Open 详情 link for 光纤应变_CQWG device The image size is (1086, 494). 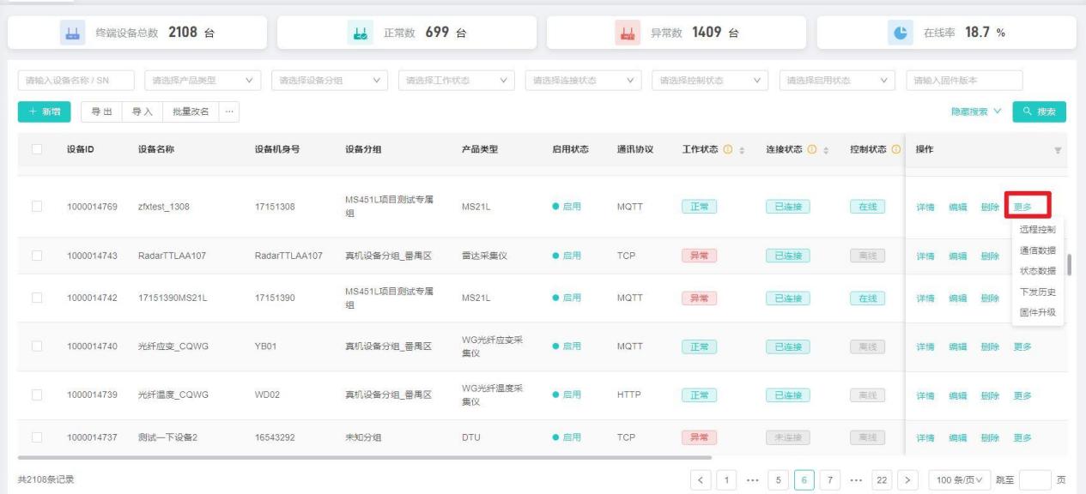[926, 346]
